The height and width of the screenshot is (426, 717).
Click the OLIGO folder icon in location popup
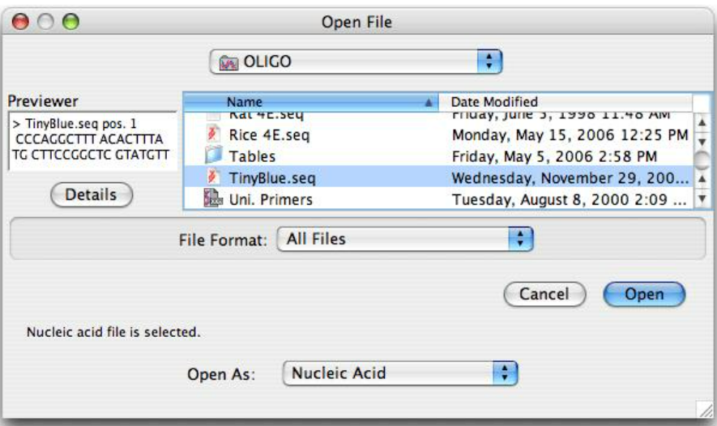[228, 62]
